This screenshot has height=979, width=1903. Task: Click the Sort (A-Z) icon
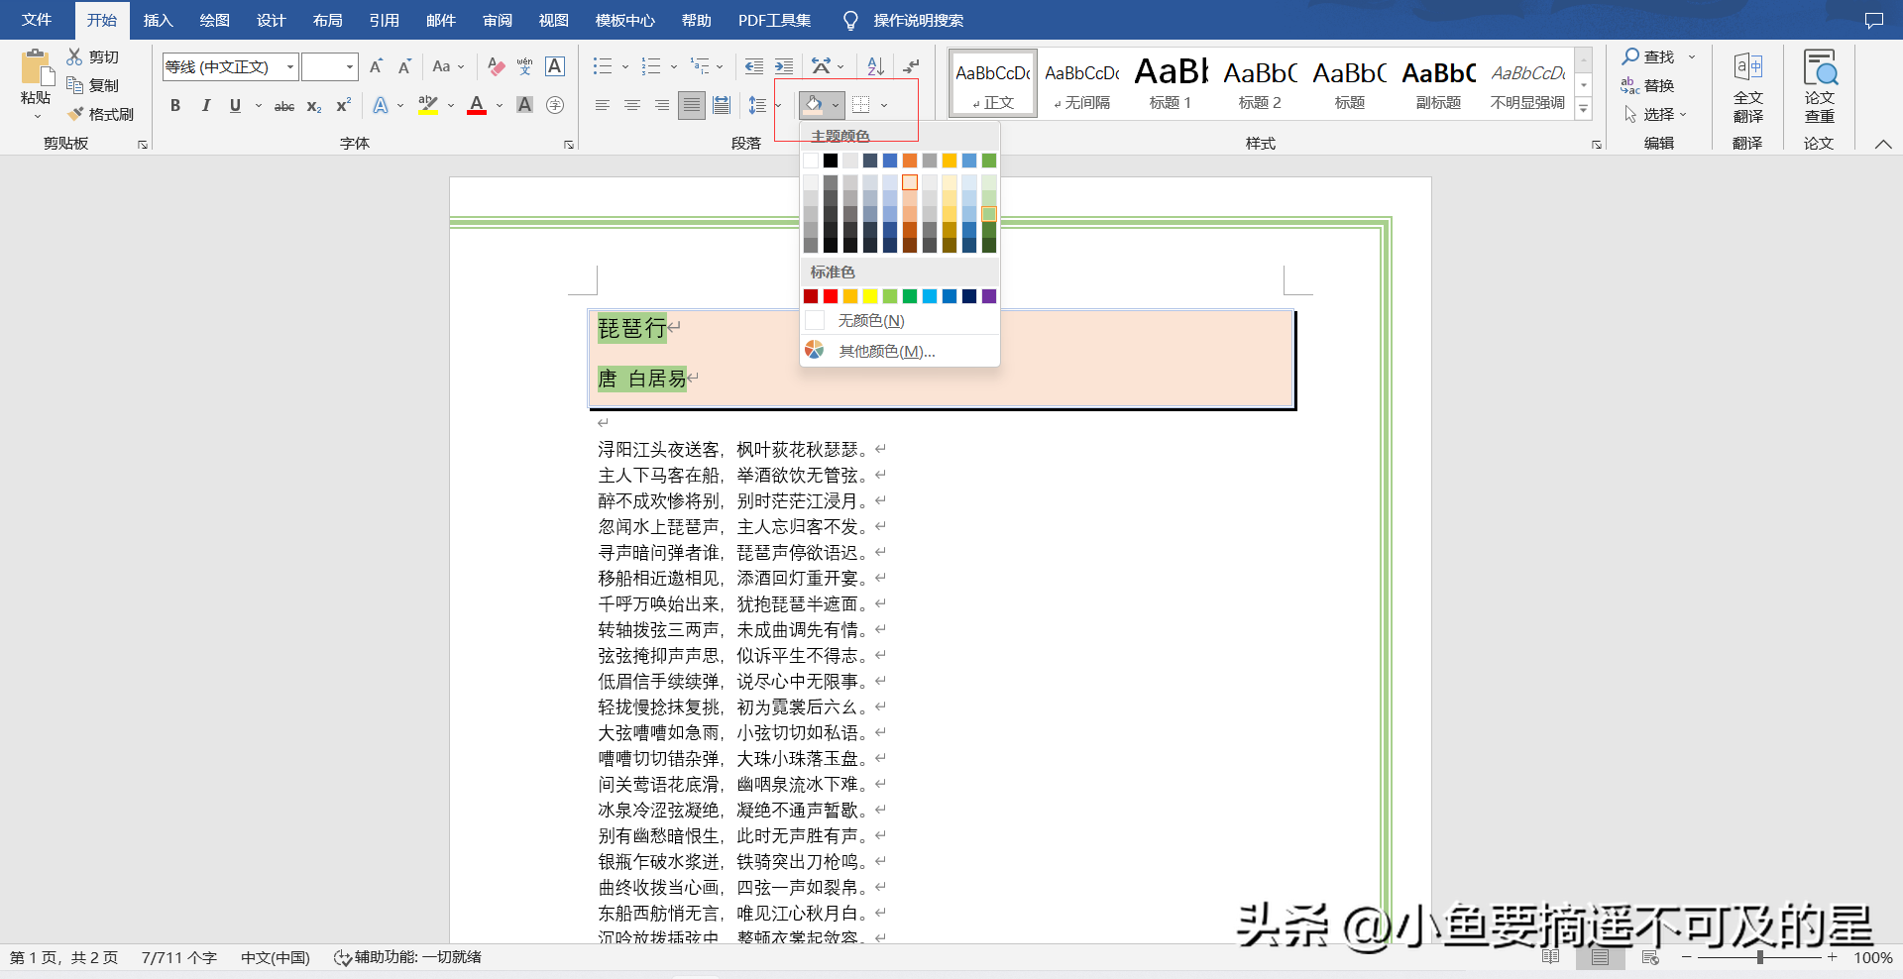coord(875,66)
